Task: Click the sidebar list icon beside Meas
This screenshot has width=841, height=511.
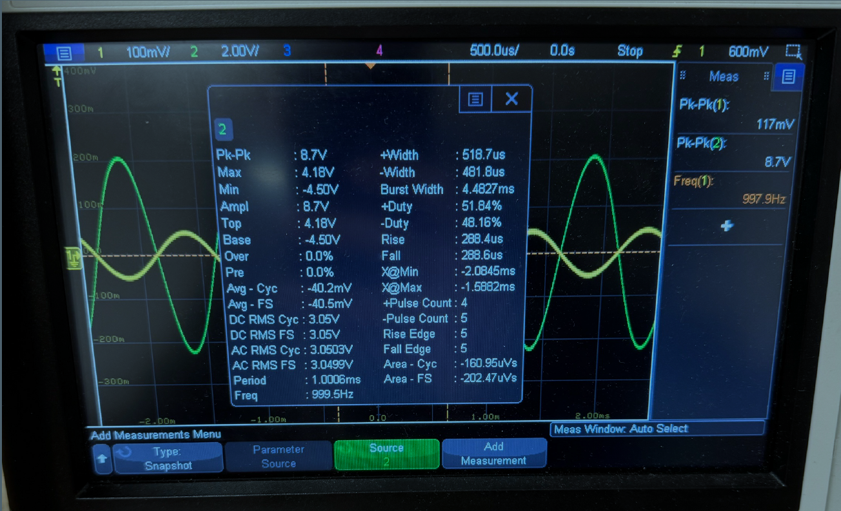Action: tap(788, 77)
